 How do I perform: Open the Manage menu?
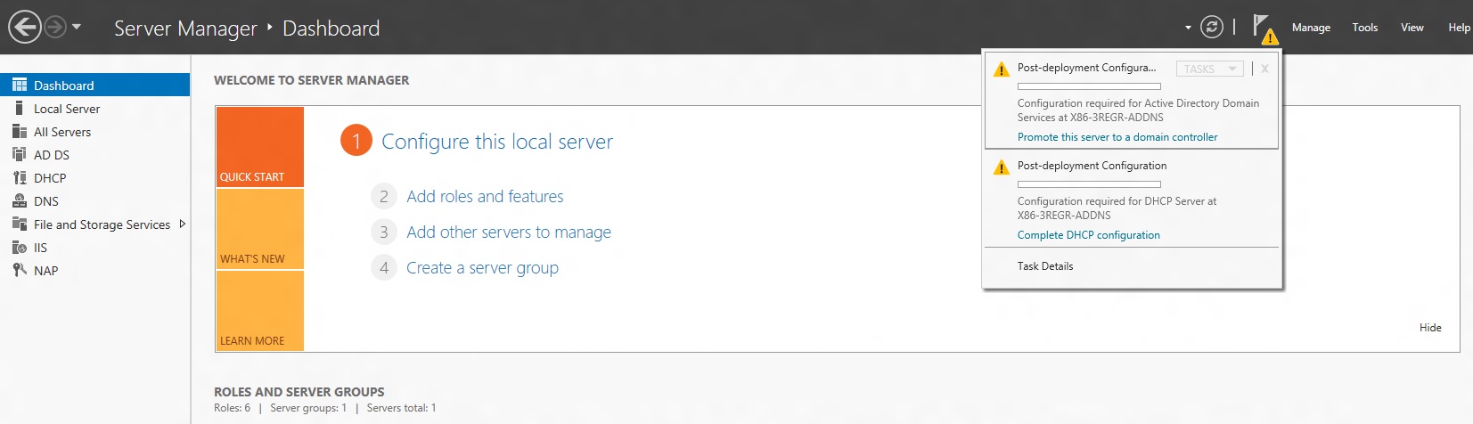[x=1311, y=28]
